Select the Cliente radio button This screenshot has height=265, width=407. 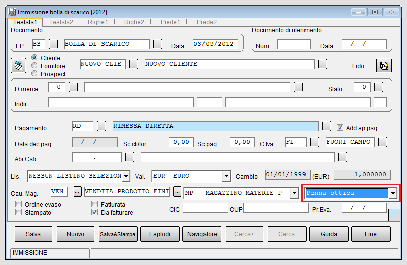point(34,57)
